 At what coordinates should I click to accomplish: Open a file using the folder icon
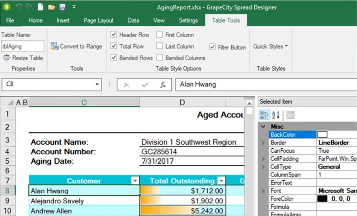tap(51, 7)
